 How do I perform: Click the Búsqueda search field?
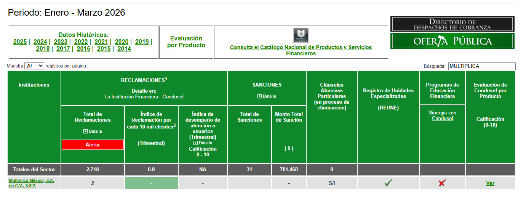[x=482, y=66]
